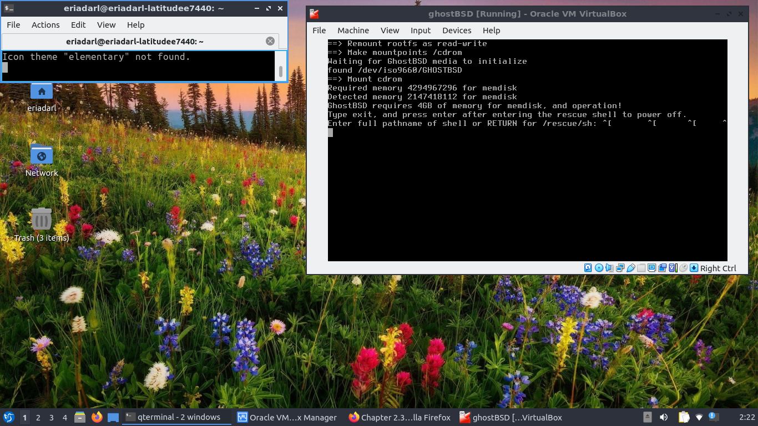Click the 2:22 clock in the panel
The image size is (758, 426).
[x=747, y=417]
